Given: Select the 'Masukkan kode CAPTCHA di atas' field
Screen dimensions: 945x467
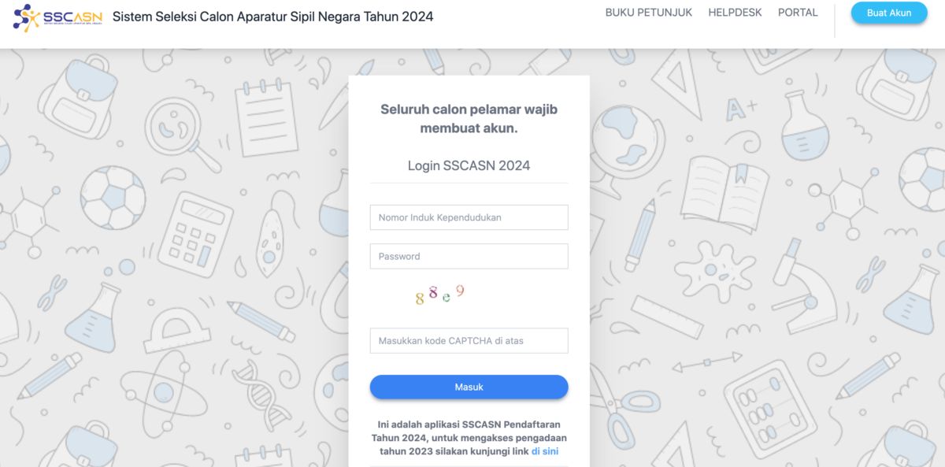Looking at the screenshot, I should 469,340.
